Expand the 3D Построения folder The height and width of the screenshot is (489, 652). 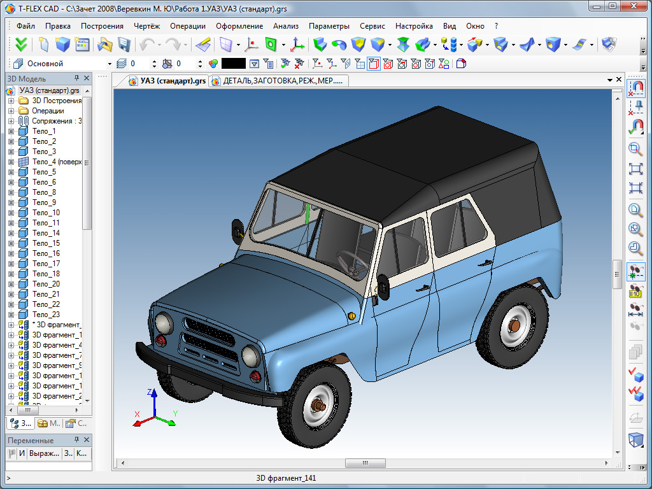pos(11,101)
